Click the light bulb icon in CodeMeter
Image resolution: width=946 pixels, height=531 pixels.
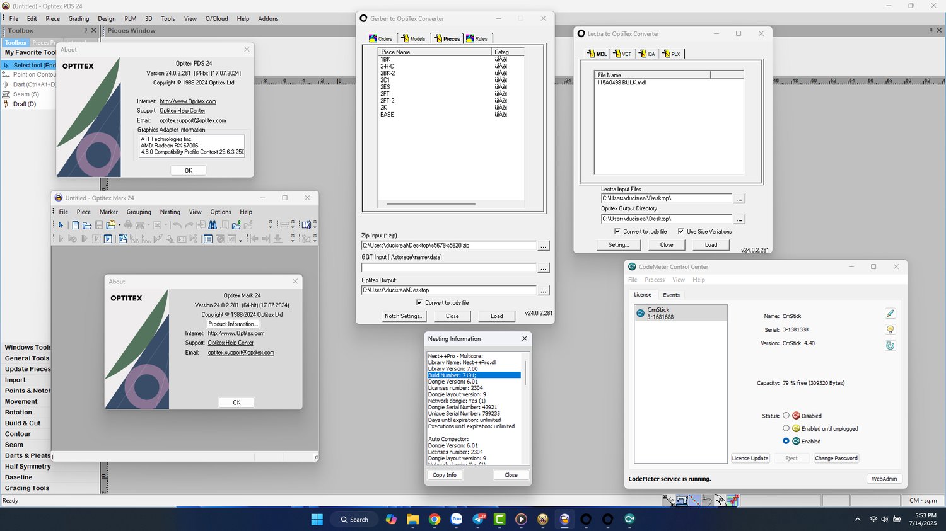[890, 329]
